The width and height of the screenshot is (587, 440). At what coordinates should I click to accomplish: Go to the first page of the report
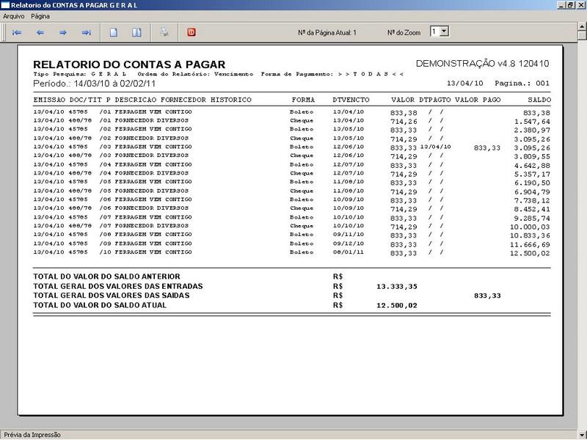click(x=17, y=32)
